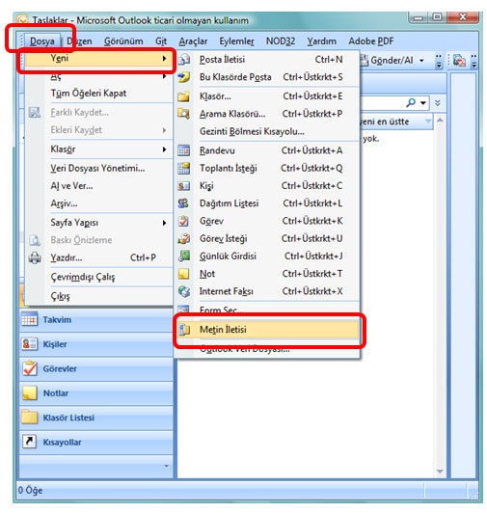Open the NOD32 menu
487x513 pixels.
(281, 41)
